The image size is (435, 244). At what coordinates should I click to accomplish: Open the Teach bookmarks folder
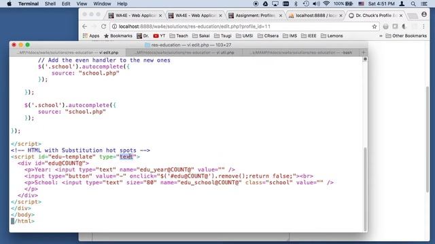179,36
